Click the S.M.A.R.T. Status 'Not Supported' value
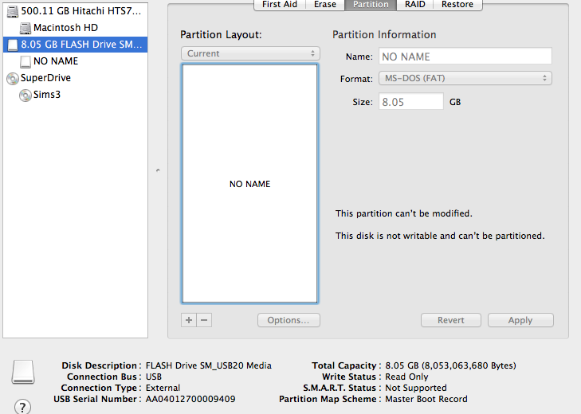 click(x=416, y=388)
